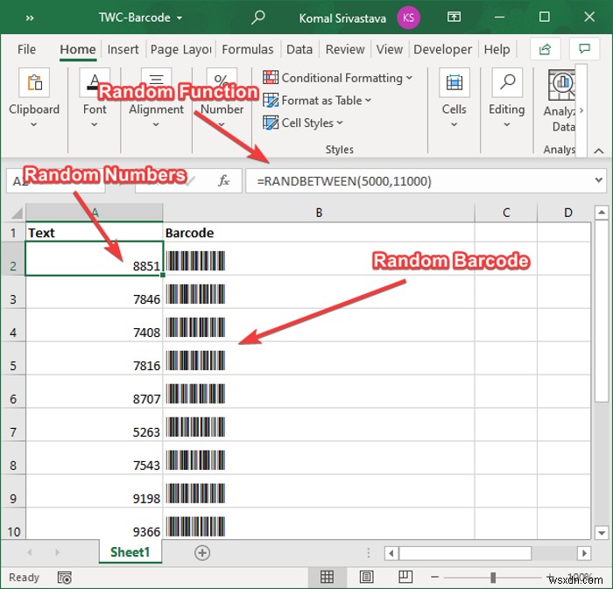Switch to the Home tab
The width and height of the screenshot is (613, 589).
coord(78,49)
